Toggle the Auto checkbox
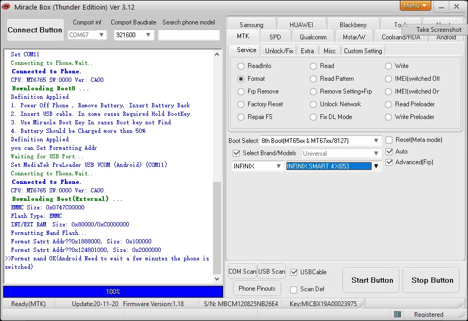Image resolution: width=468 pixels, height=321 pixels. [389, 151]
